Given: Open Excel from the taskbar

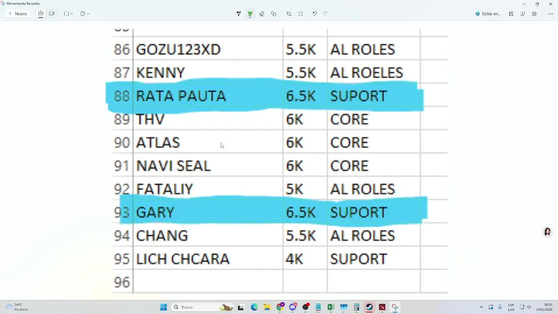Looking at the screenshot, I should click(x=331, y=307).
